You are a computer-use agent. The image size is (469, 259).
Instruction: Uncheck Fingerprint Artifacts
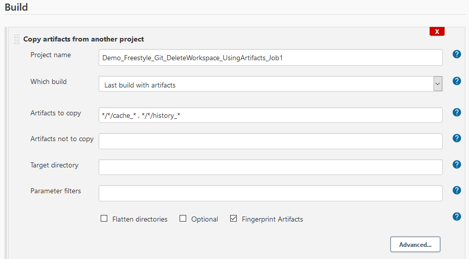tap(233, 219)
